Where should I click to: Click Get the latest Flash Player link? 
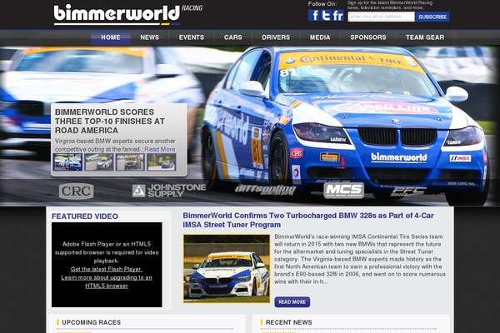pos(107,269)
